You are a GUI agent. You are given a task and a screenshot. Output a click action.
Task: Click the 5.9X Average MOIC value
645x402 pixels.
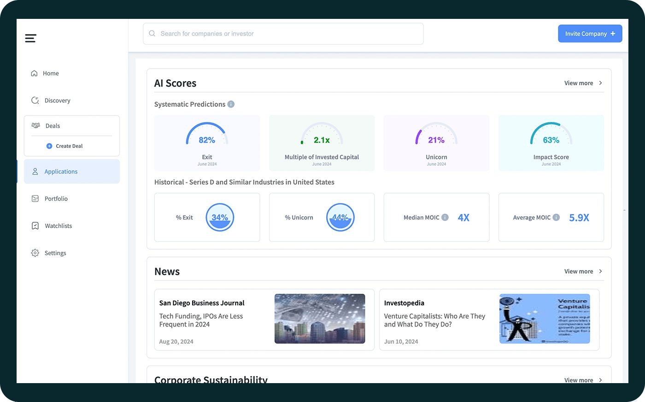(x=579, y=218)
